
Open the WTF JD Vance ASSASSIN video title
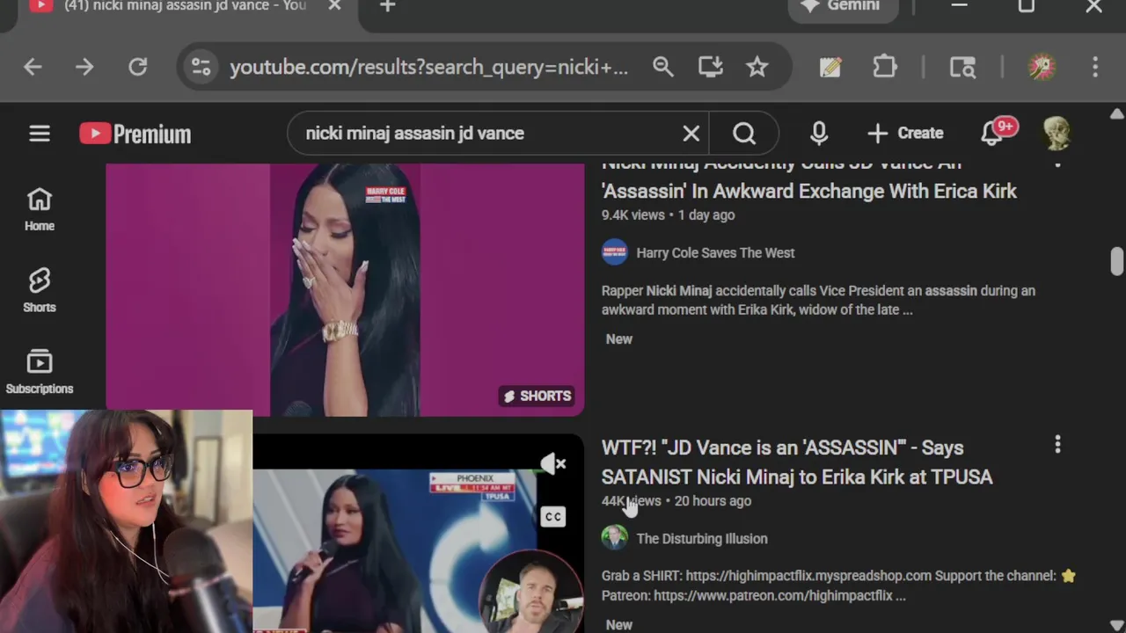(x=797, y=462)
